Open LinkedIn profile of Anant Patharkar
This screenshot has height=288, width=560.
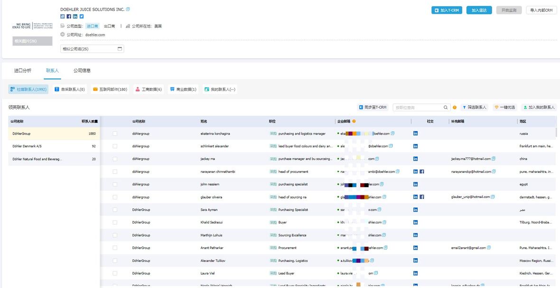coord(415,248)
